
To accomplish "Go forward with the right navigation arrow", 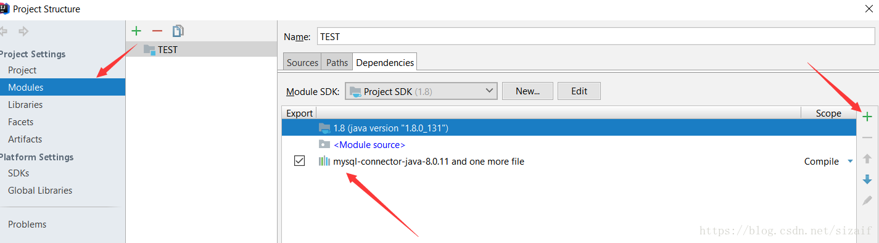I will 23,31.
